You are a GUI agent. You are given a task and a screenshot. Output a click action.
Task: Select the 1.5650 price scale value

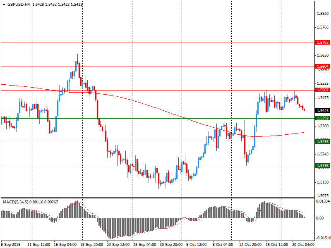tap(323, 55)
